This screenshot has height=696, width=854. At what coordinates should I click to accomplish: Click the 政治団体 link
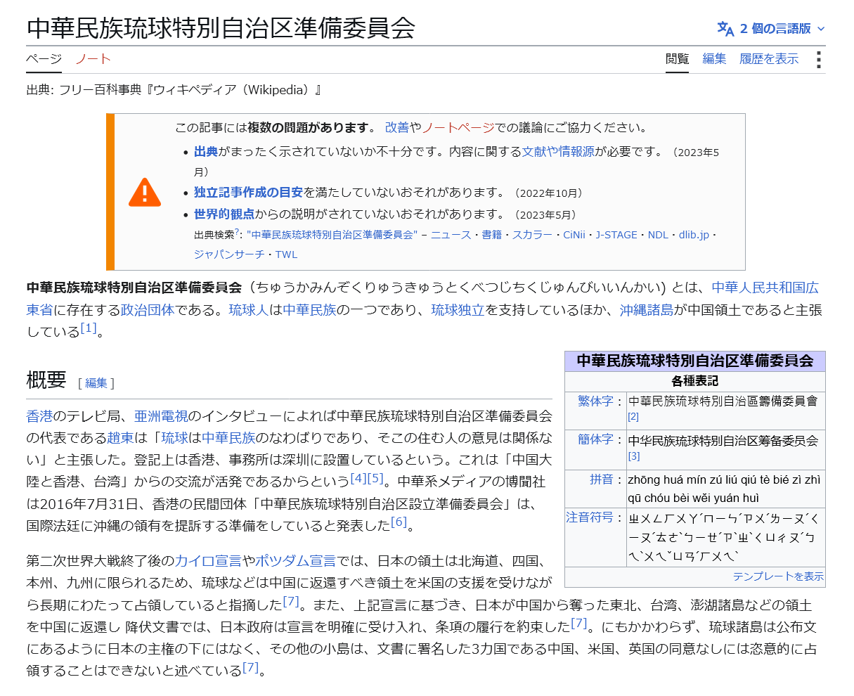tap(148, 310)
